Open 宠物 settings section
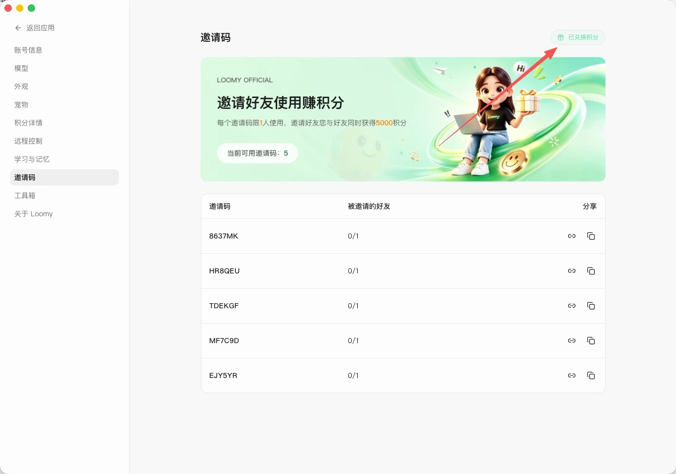Image resolution: width=676 pixels, height=474 pixels. pos(64,105)
